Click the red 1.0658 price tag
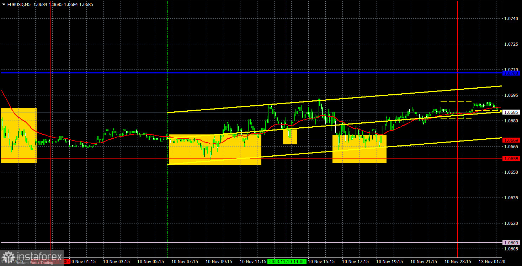The height and width of the screenshot is (266, 522). 511,159
